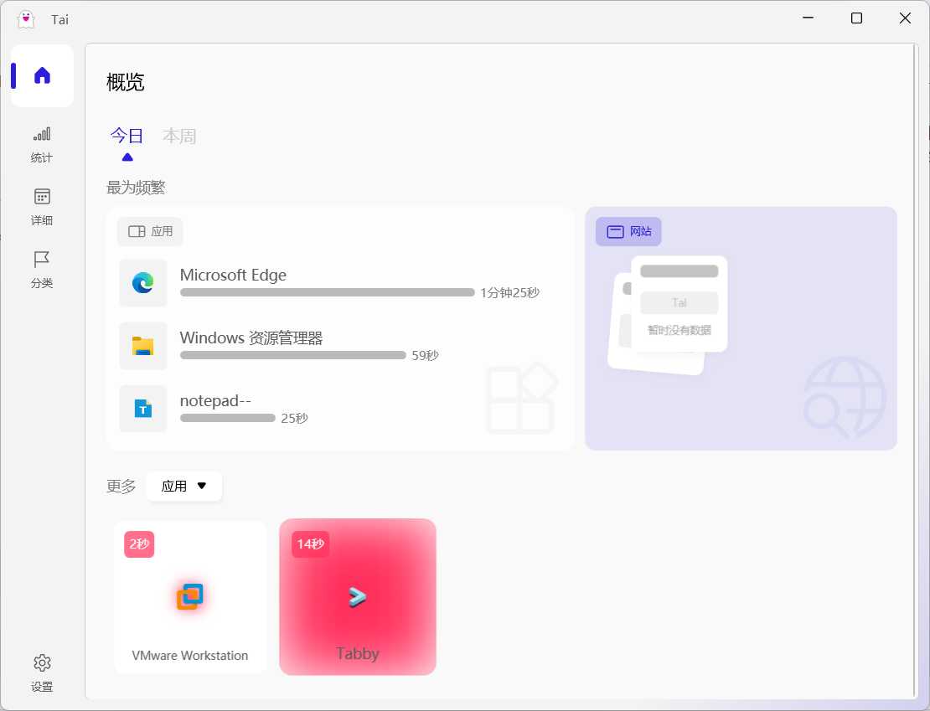
Task: Click the 59秒 duration text
Action: [x=426, y=356]
